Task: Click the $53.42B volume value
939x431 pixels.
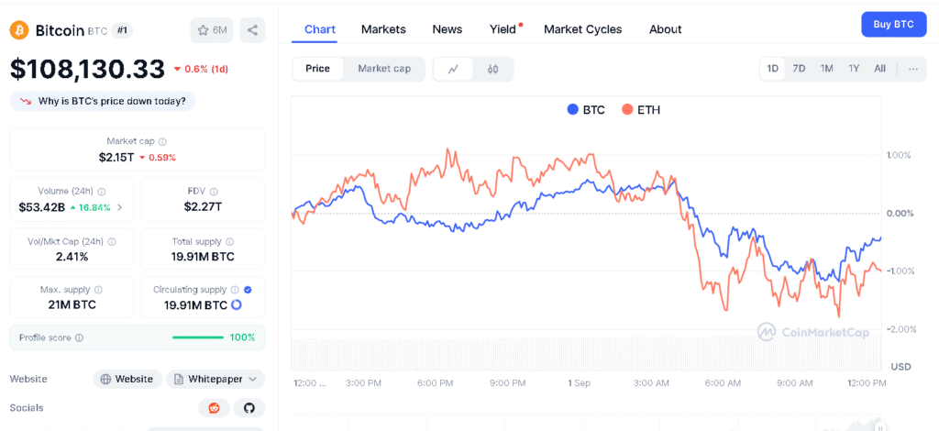Action: click(41, 208)
